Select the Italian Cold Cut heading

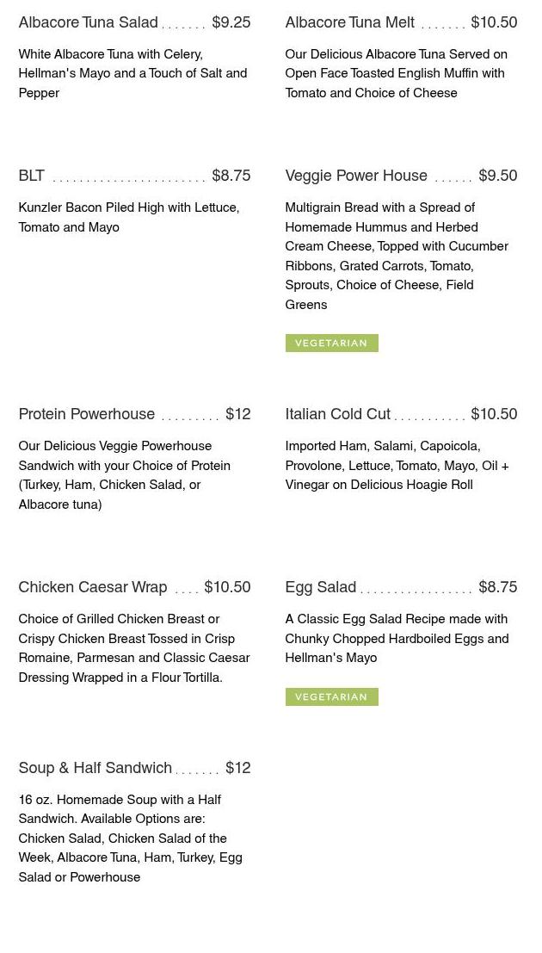tap(337, 414)
